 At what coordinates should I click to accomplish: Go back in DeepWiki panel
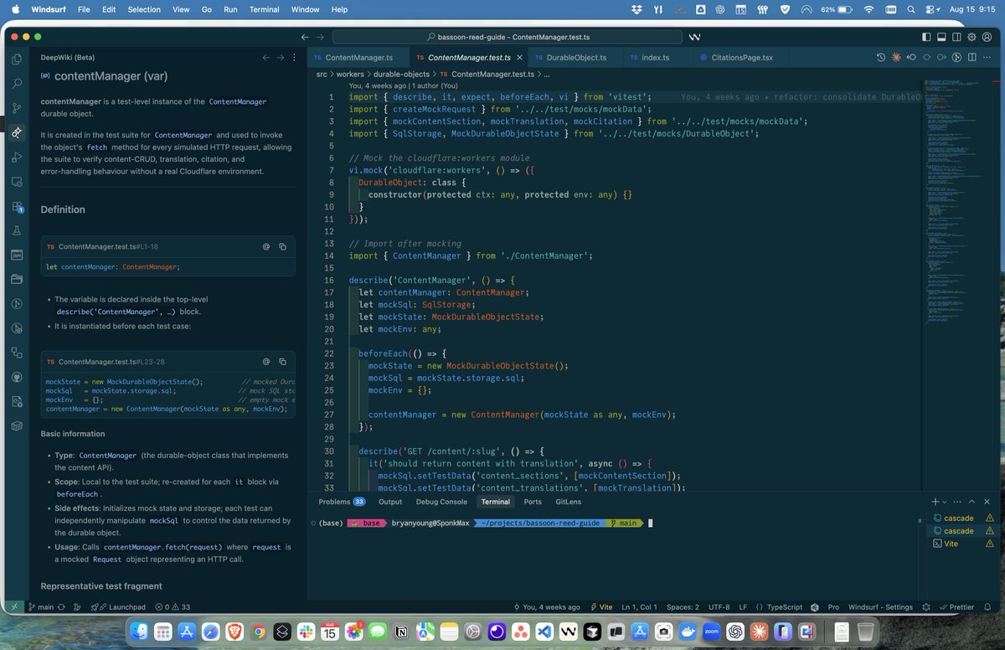tap(266, 58)
